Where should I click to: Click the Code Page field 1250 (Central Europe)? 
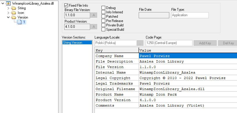(x=169, y=43)
